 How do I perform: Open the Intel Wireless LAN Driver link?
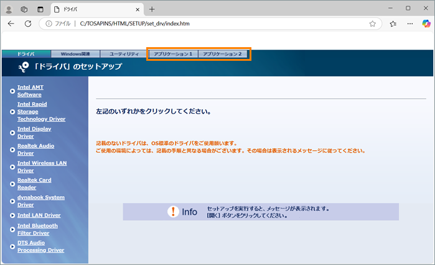pyautogui.click(x=42, y=167)
